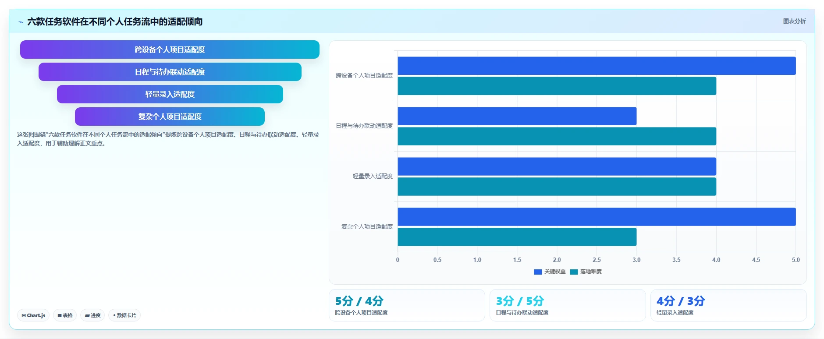Open the 3分 / 5分 data card
The height and width of the screenshot is (339, 824).
coord(568,305)
